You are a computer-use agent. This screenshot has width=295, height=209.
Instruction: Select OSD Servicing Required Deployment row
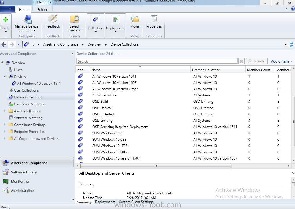pyautogui.click(x=184, y=127)
